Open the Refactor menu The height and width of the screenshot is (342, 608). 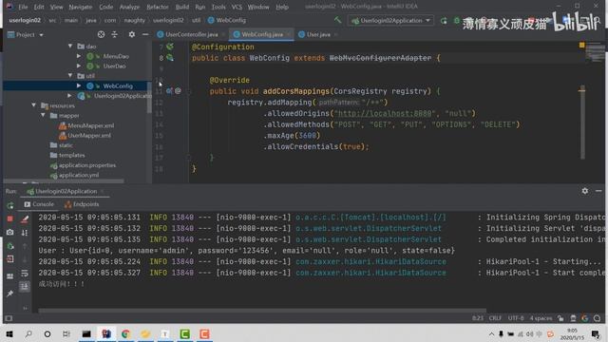coord(158,7)
